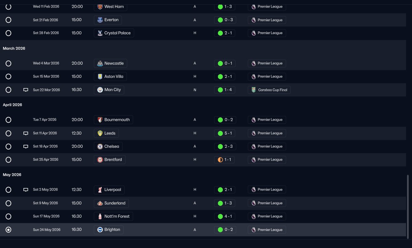Click the Carabao Cup Final trophy icon
Viewport: 412px width, 248px height.
[x=253, y=90]
